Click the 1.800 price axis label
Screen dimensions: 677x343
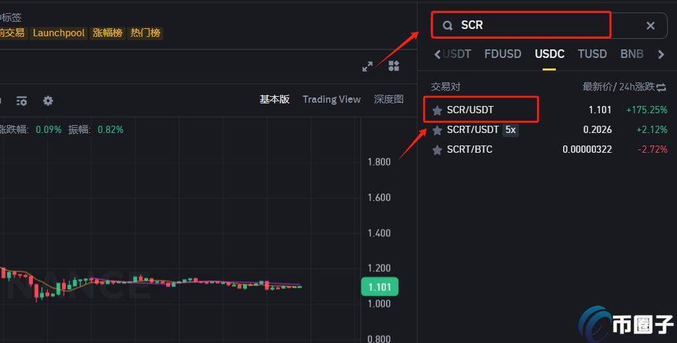(379, 162)
